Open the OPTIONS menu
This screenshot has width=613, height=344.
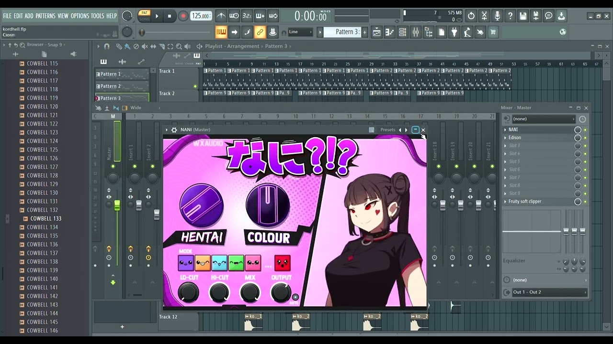(80, 16)
